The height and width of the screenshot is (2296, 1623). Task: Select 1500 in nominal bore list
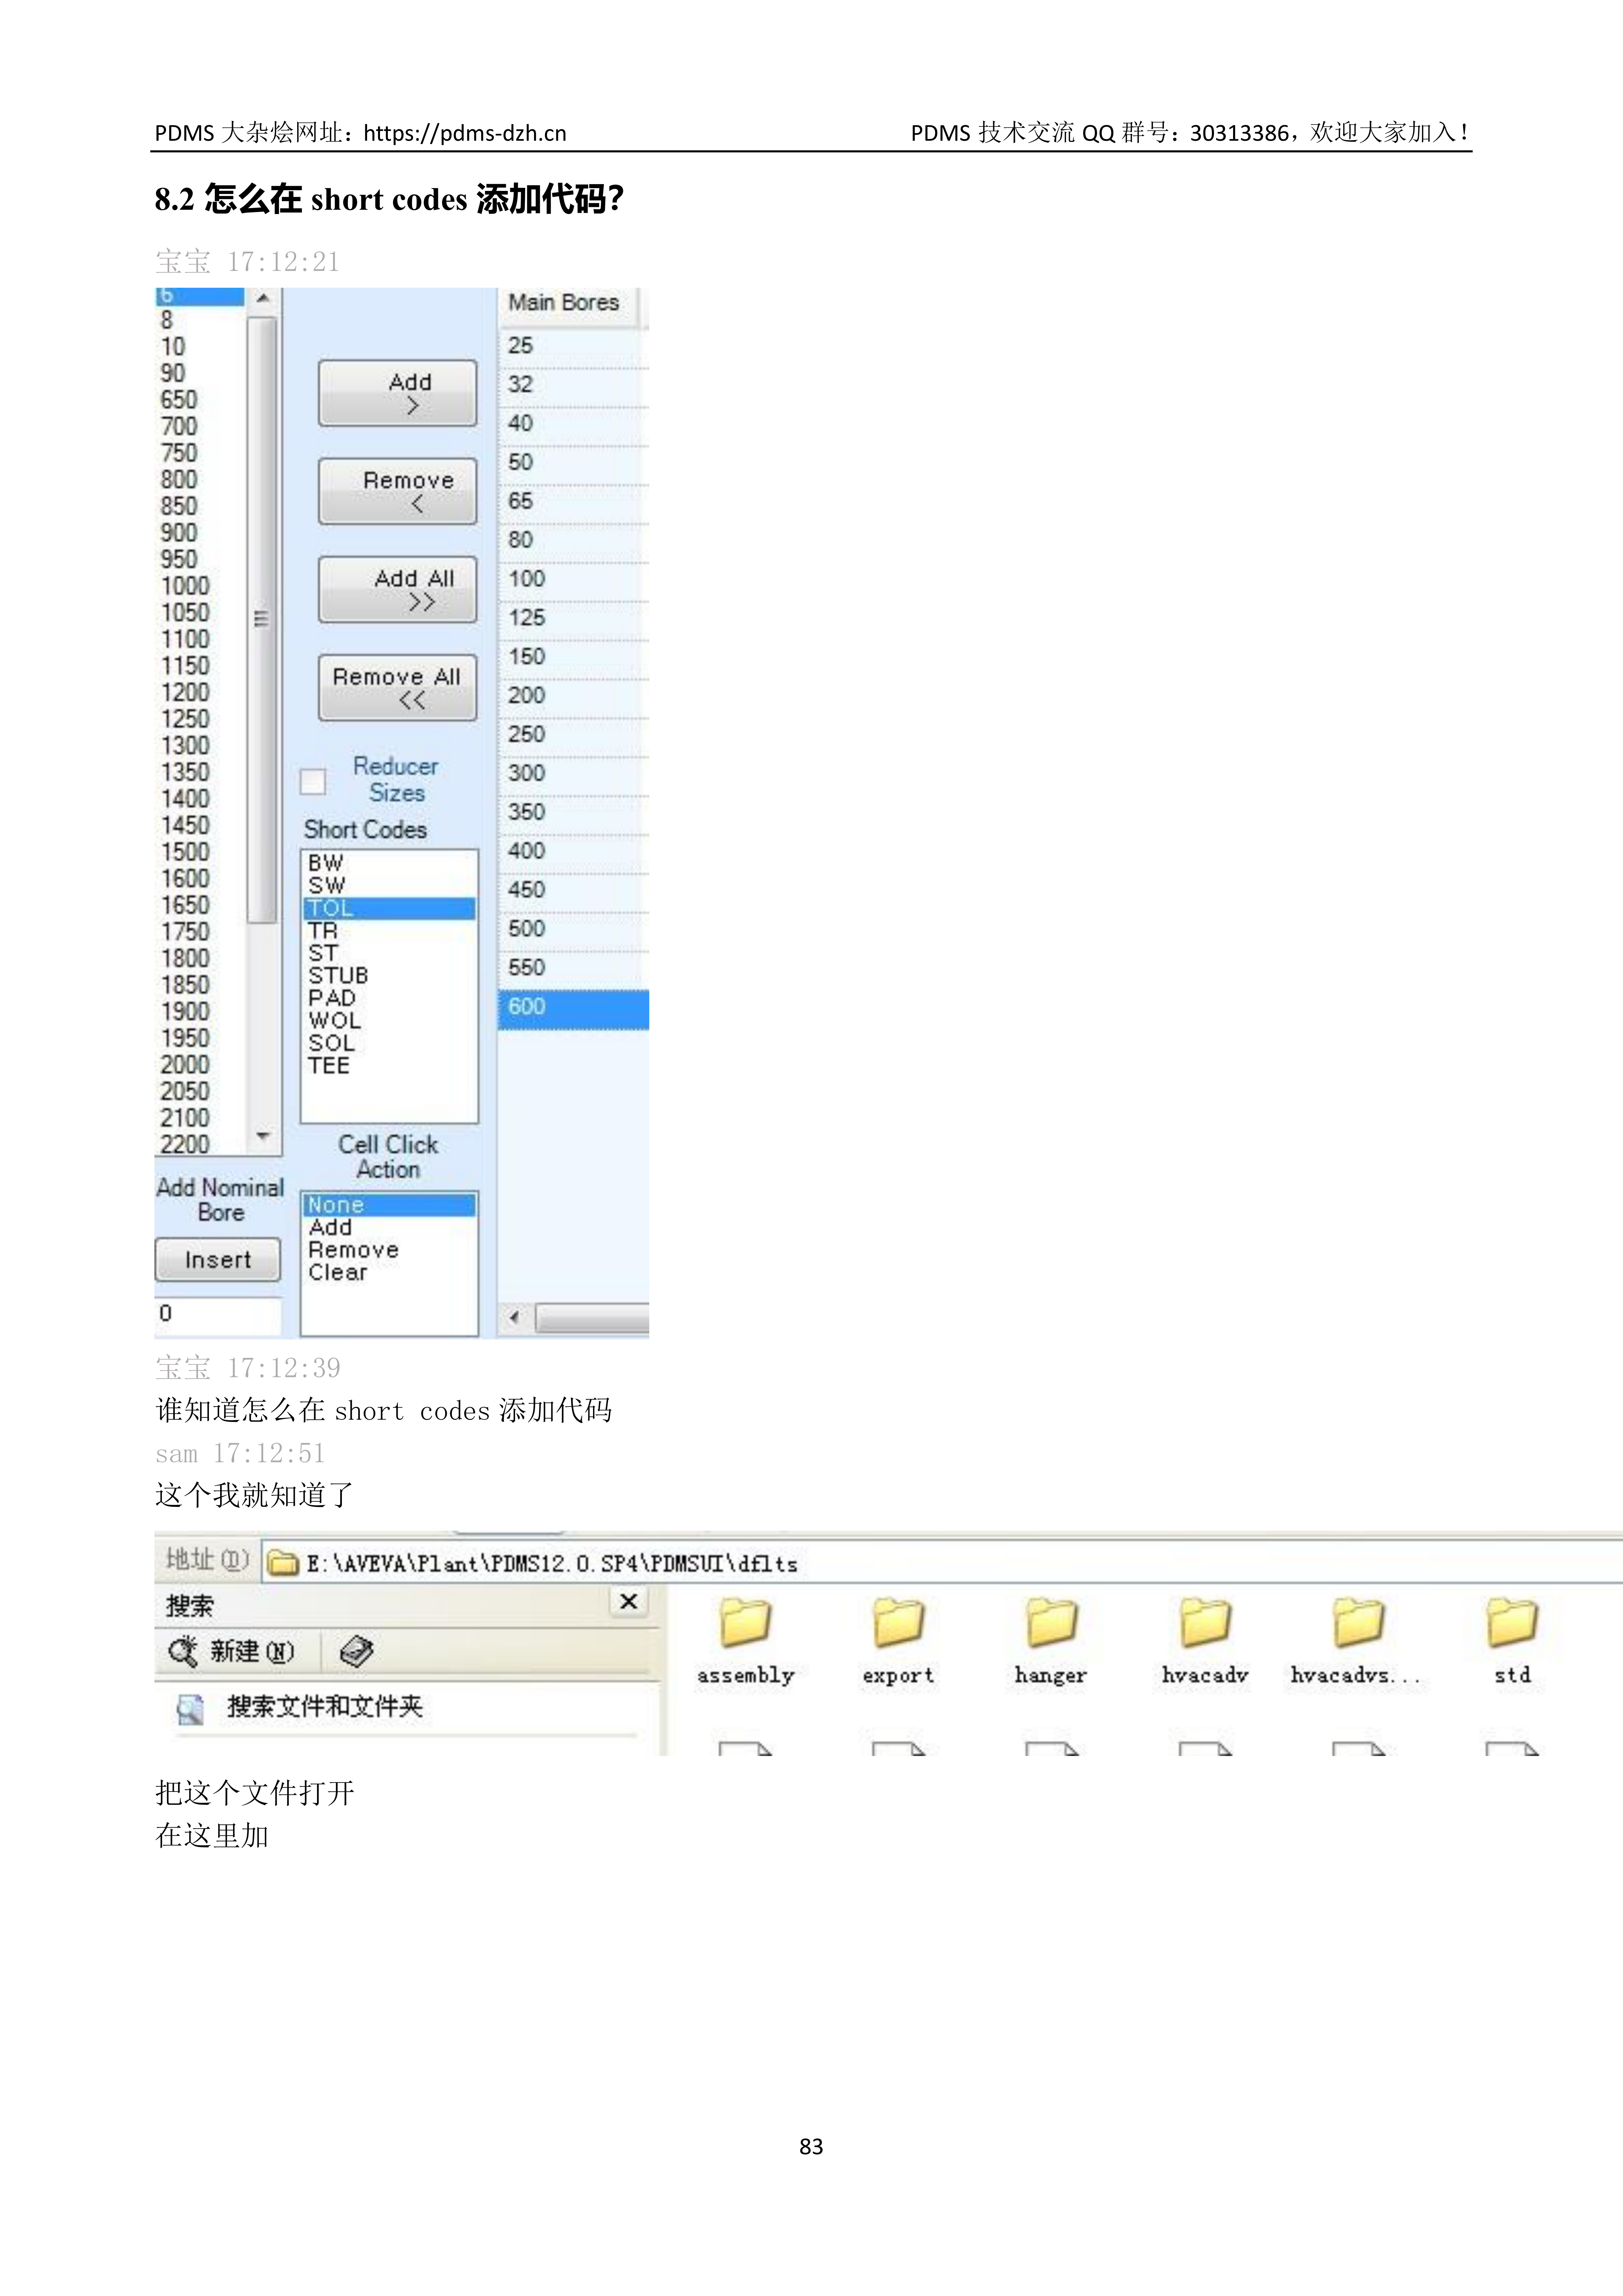200,852
